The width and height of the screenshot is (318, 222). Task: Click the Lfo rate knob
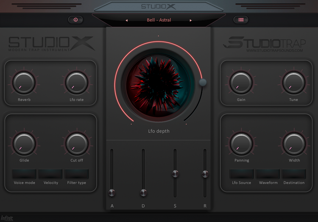77,82
